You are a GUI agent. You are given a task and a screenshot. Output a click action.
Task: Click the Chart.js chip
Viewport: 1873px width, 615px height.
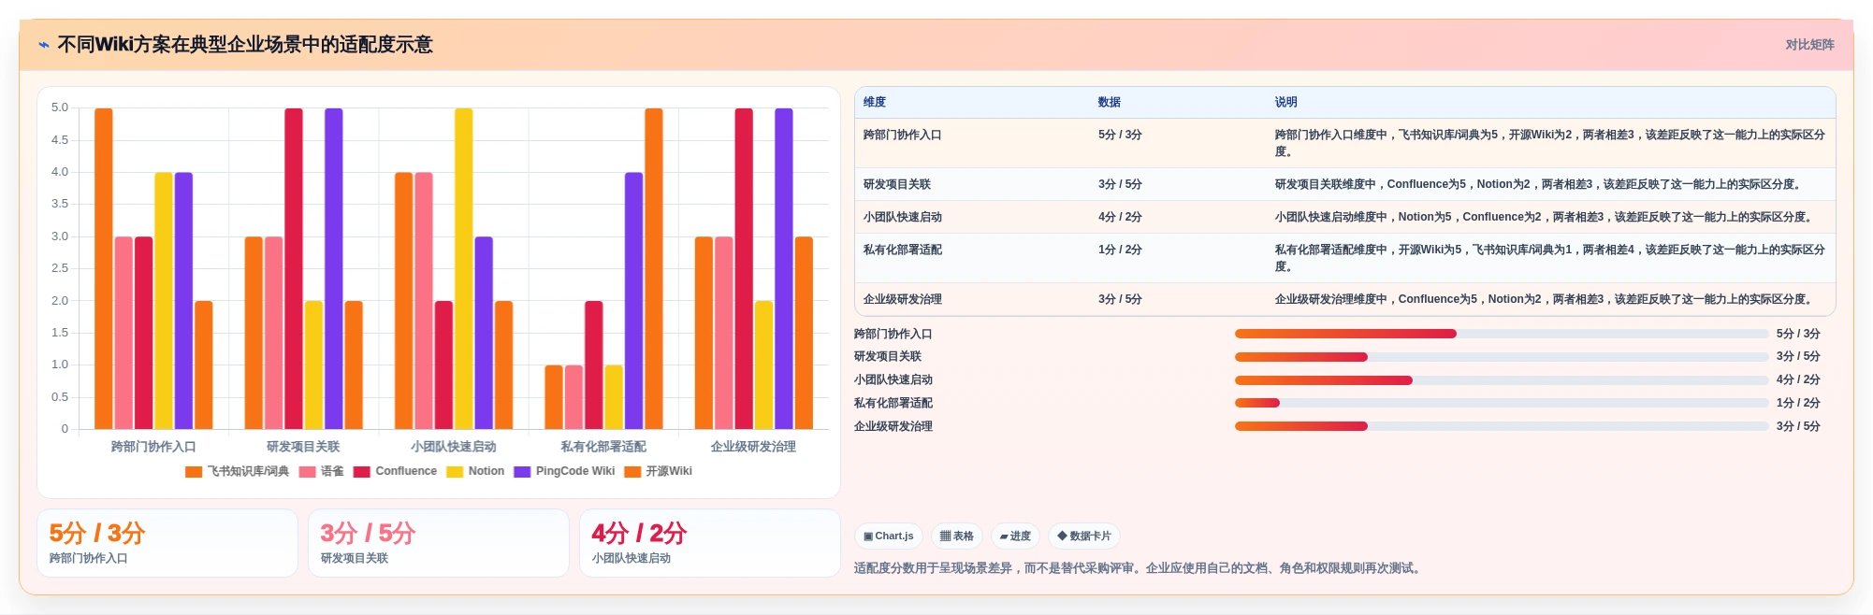pos(888,536)
